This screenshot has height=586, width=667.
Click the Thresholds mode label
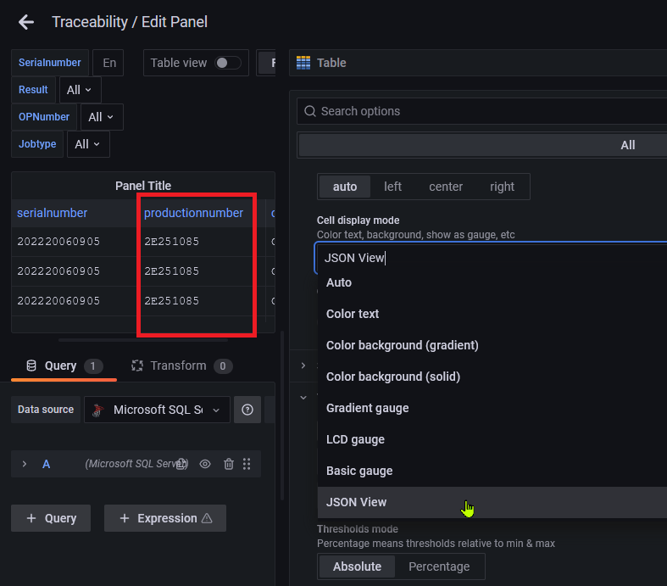coord(358,529)
